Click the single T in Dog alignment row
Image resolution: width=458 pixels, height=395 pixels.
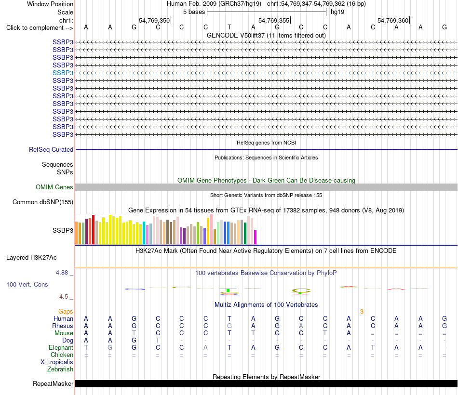[158, 341]
